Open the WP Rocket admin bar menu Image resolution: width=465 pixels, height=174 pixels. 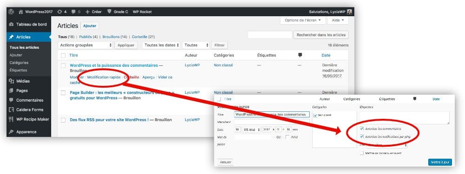[142, 12]
